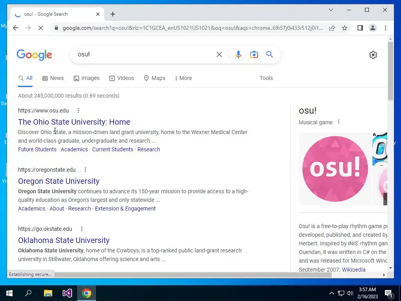The image size is (401, 301).
Task: Open the Chrome three-dot menu
Action: click(x=385, y=28)
